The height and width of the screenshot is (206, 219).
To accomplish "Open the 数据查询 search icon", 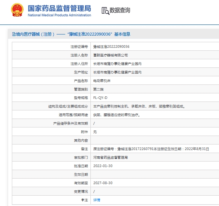I will (106, 11).
